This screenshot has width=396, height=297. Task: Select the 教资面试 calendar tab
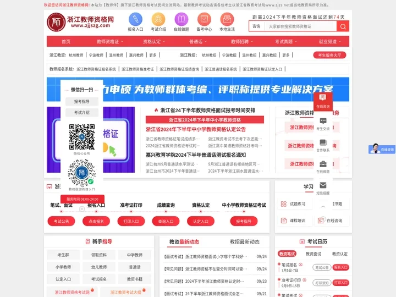(x=313, y=254)
